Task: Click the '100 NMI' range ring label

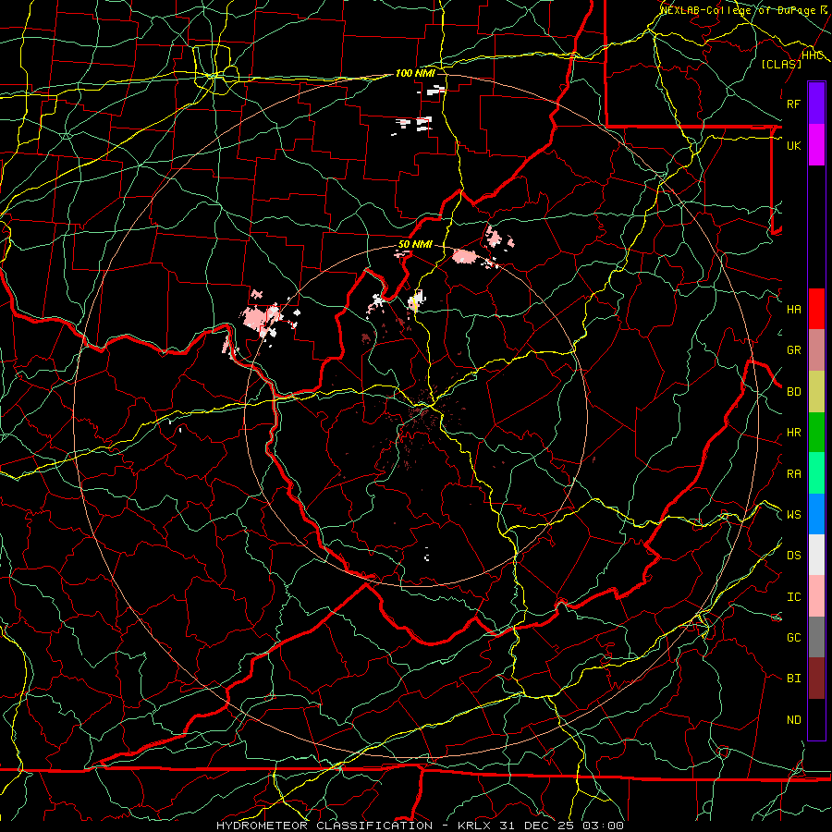Action: click(x=415, y=73)
